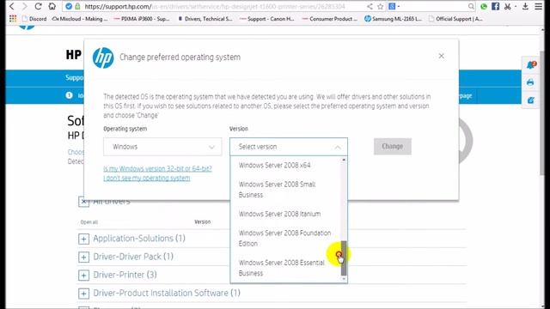Collapse the Select version dropdown
Image resolution: width=550 pixels, height=309 pixels.
(289, 147)
